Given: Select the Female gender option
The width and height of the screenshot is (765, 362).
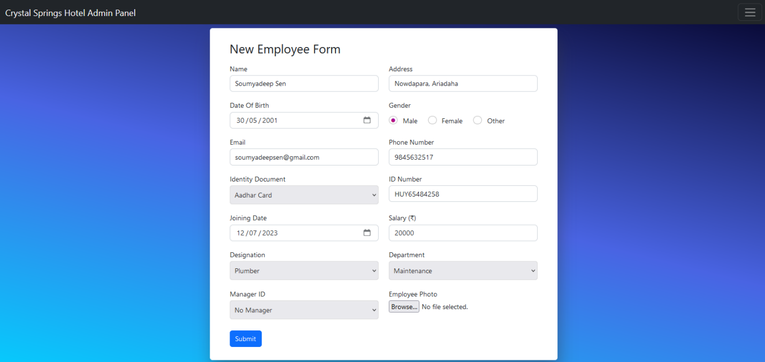Looking at the screenshot, I should 432,120.
